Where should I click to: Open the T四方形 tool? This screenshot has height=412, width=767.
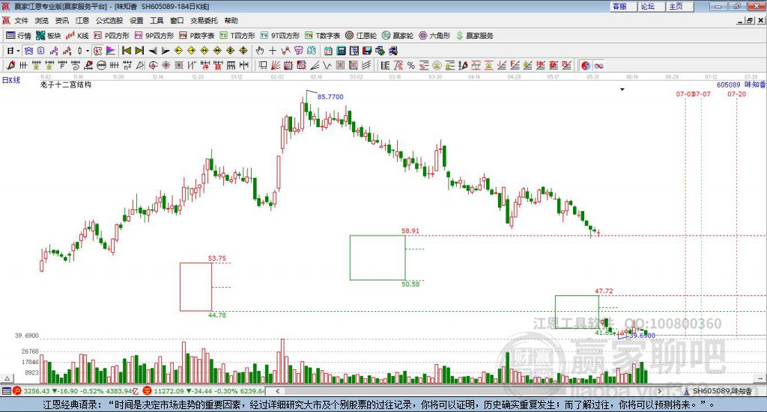[237, 36]
